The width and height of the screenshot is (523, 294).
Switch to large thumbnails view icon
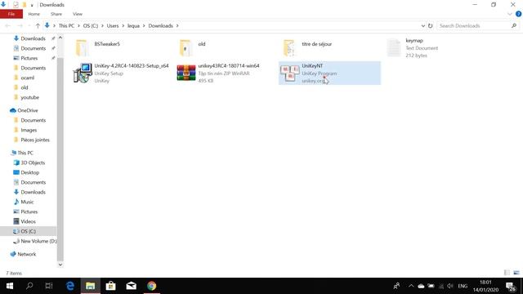pos(516,273)
